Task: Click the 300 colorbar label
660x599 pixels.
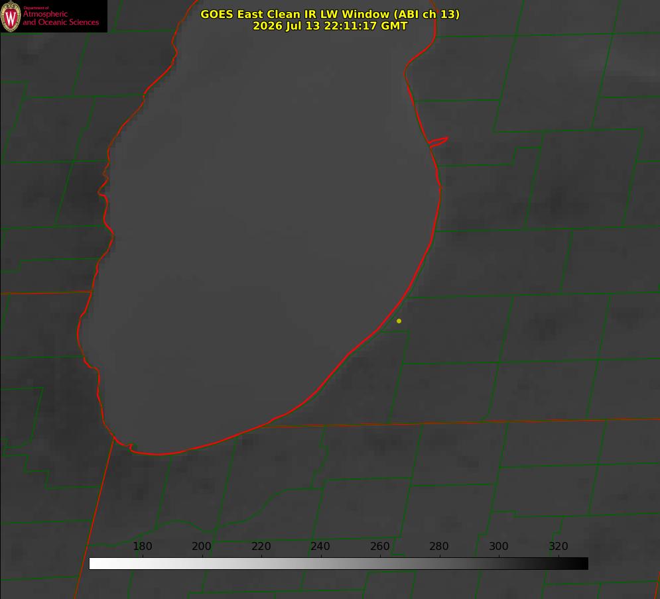Action: (499, 546)
